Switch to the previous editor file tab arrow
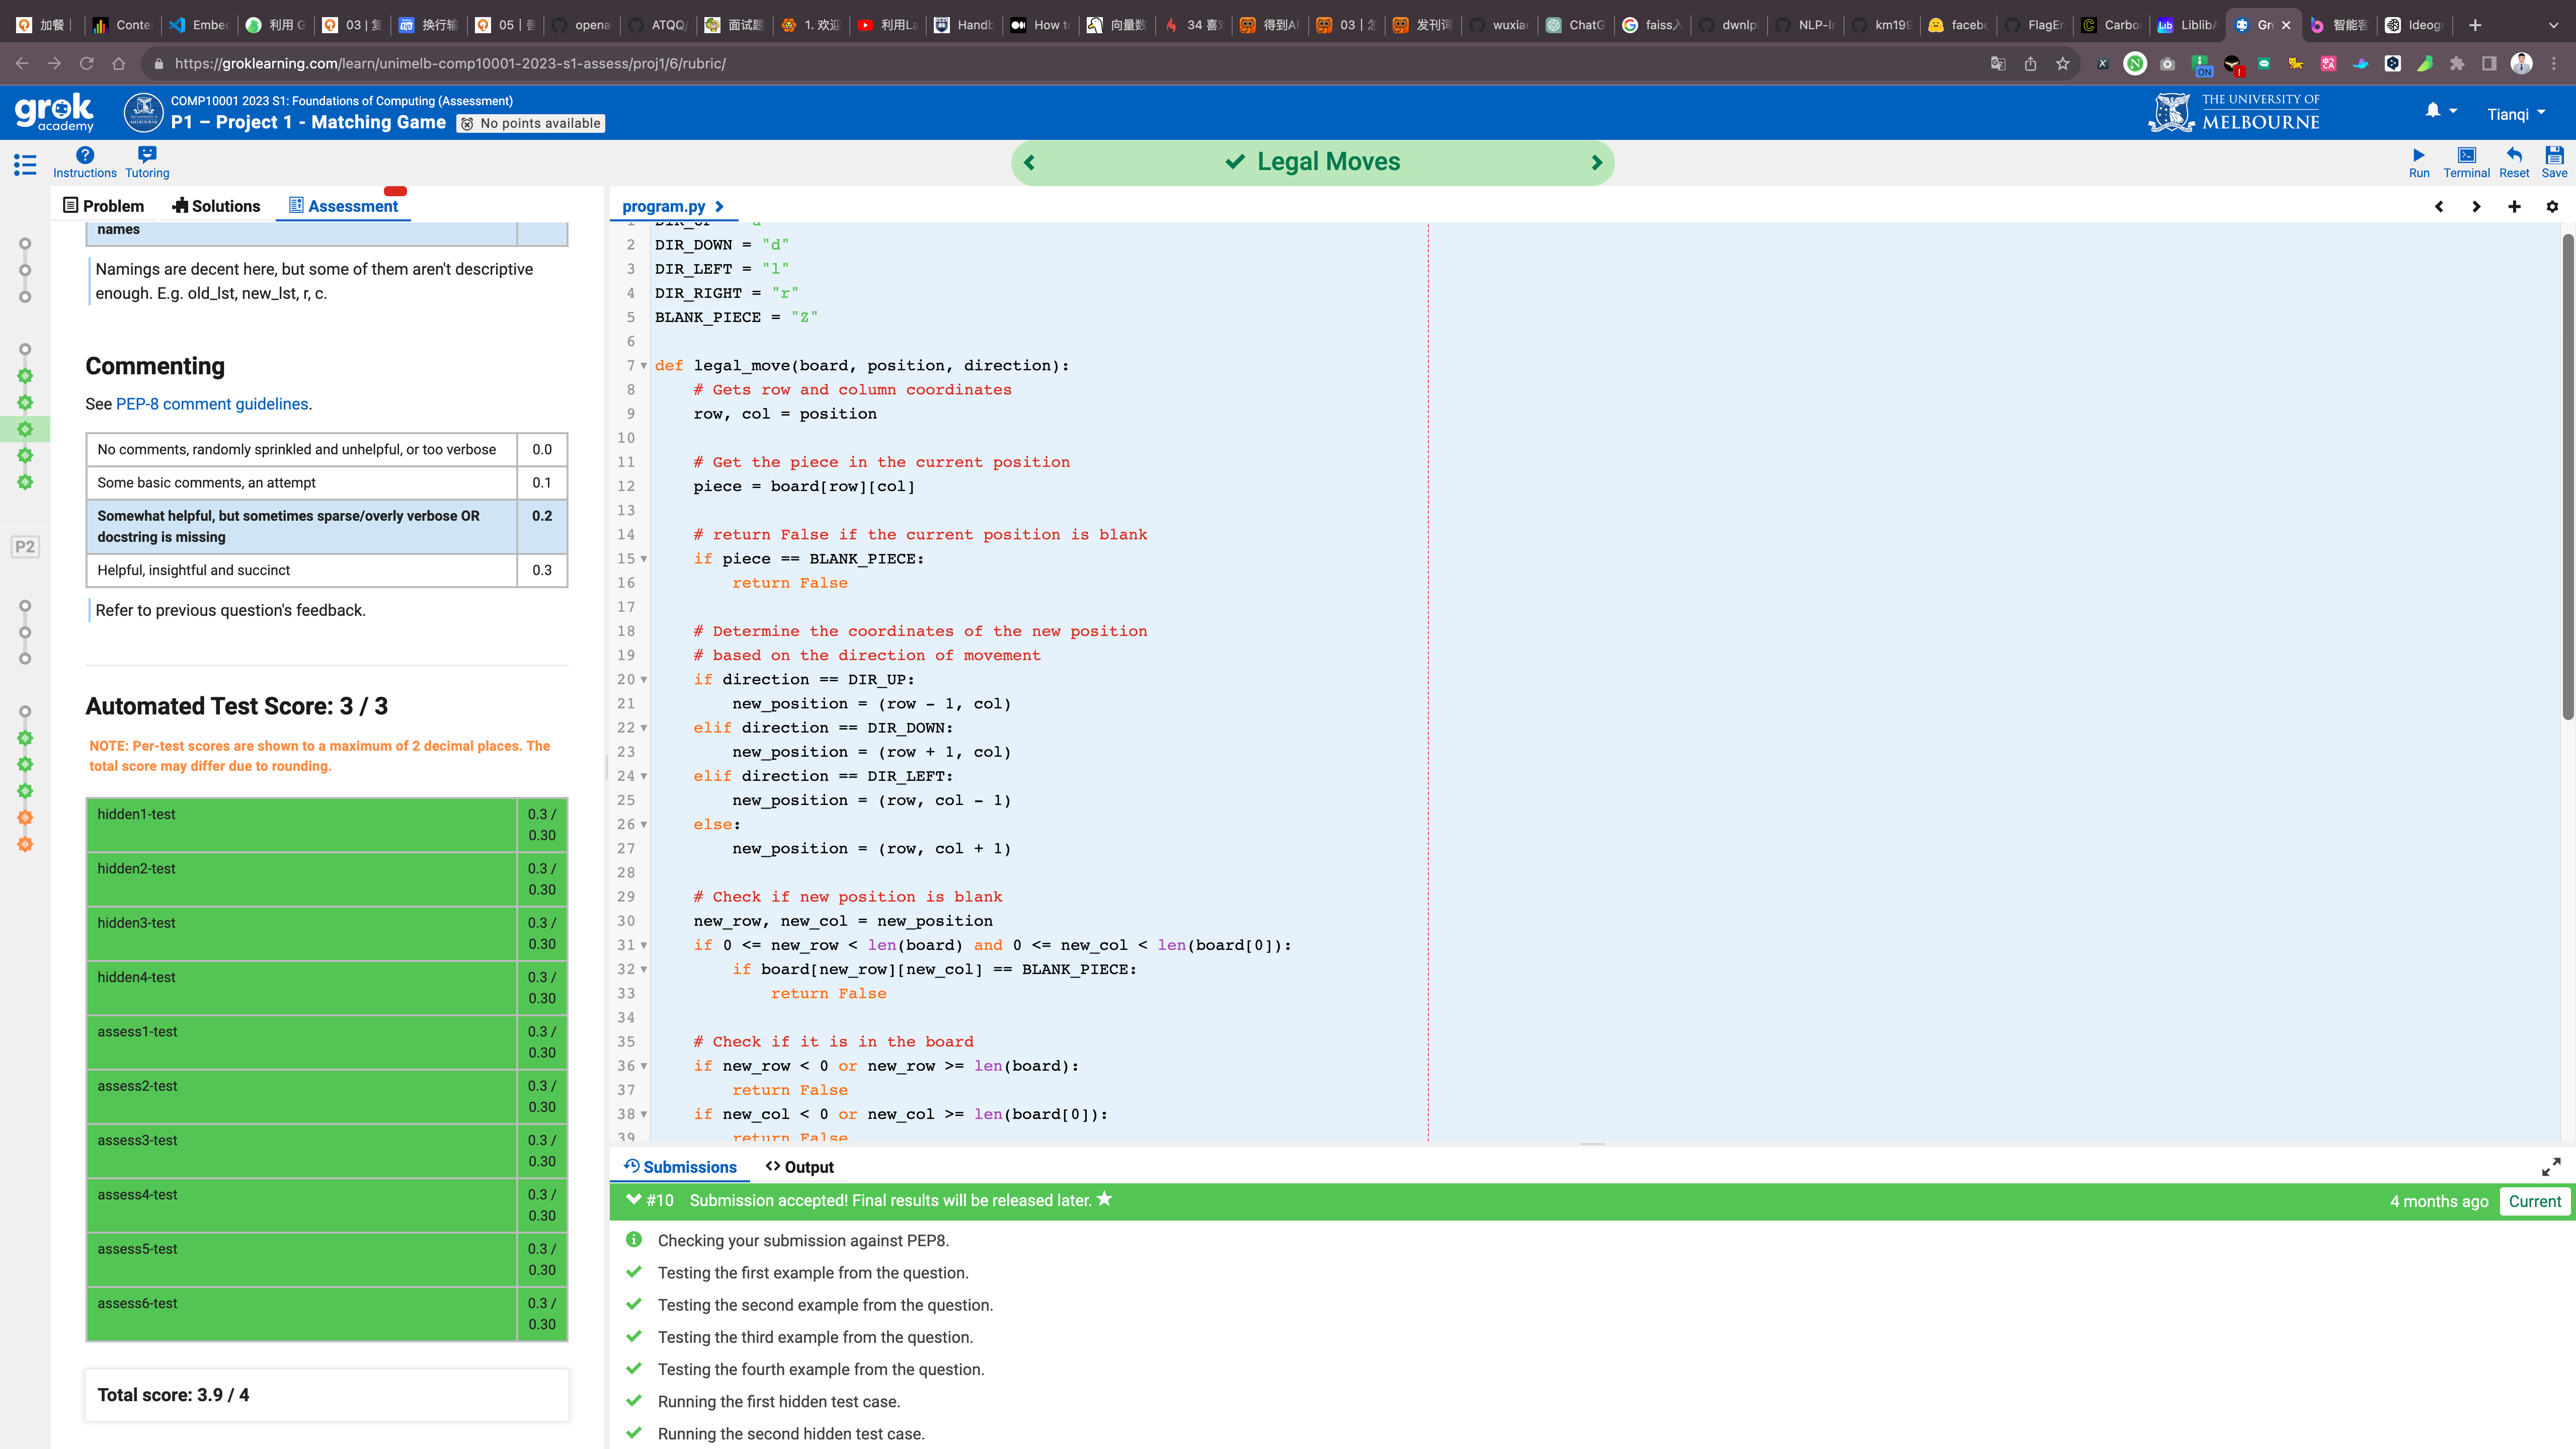The width and height of the screenshot is (2576, 1449). pyautogui.click(x=2439, y=206)
